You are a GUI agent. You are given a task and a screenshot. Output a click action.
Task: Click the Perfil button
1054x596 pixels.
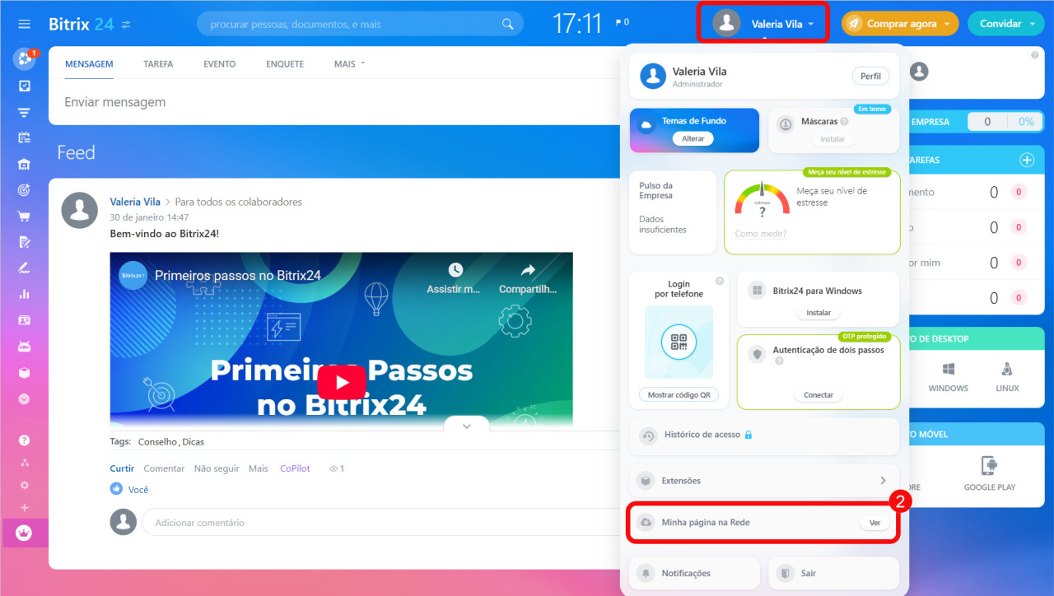(x=870, y=77)
